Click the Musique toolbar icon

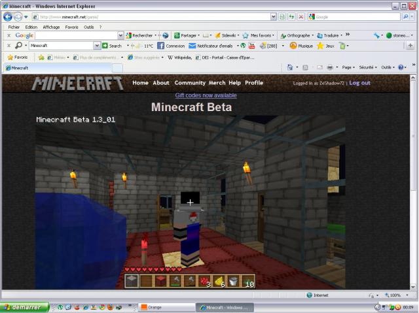[x=293, y=46]
